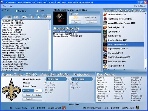Click the Shindler's Fist team icon
Image resolution: width=148 pixels, height=111 pixels.
pyautogui.click(x=105, y=62)
